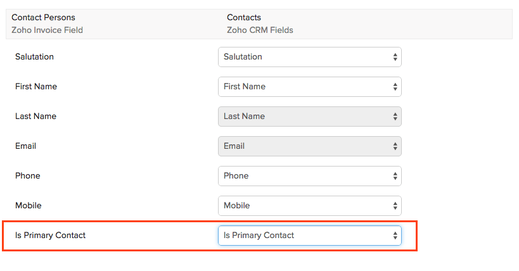Click the Zoho CRM Fields subheading

(260, 30)
